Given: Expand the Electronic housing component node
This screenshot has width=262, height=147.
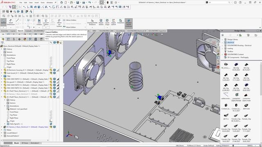Looking at the screenshot, I should 2,70.
